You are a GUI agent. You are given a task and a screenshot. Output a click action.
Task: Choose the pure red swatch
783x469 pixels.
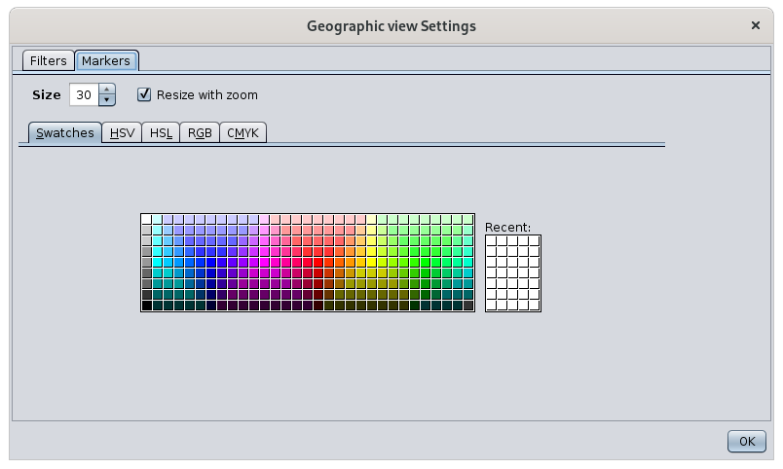point(318,263)
